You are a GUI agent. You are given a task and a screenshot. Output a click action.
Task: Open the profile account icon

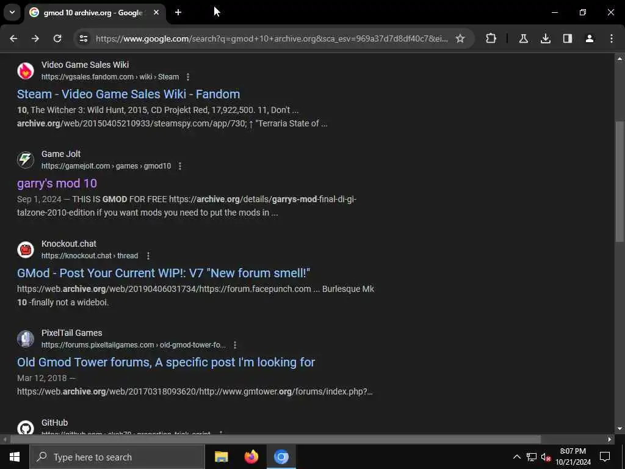[x=589, y=38]
